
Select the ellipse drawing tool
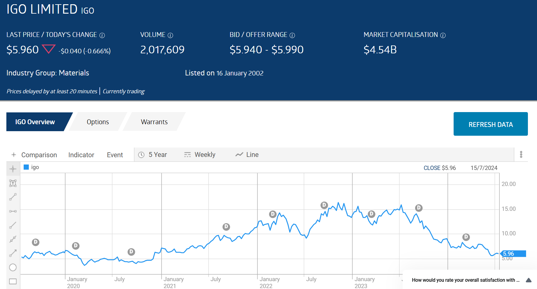(13, 267)
